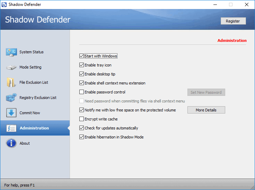This screenshot has height=190, width=255.
Task: Click the Administration checklist icon
Action: coord(11,128)
